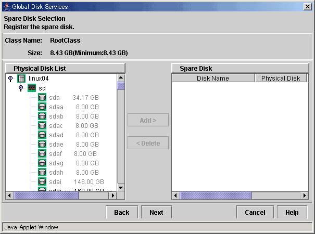The width and height of the screenshot is (315, 234).
Task: Click the Physical Disk column header
Action: click(280, 79)
